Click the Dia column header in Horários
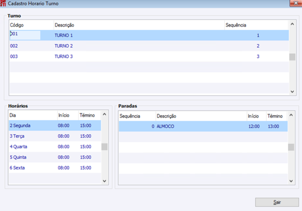The height and width of the screenshot is (211, 302). click(33, 116)
